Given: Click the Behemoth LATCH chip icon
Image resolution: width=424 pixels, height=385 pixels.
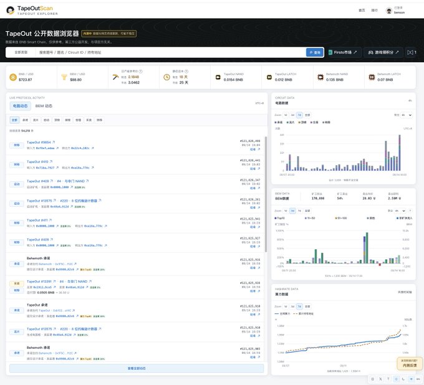Looking at the screenshot, I should (372, 77).
